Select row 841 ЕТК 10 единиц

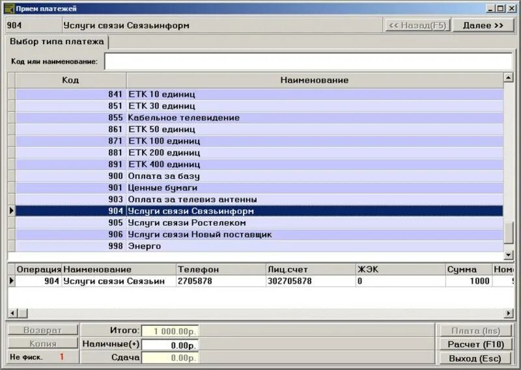tap(259, 94)
